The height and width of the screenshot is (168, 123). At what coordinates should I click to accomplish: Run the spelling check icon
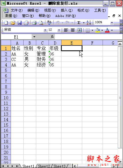[49, 23]
